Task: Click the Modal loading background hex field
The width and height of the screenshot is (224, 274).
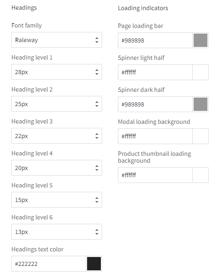Action: tap(155, 136)
